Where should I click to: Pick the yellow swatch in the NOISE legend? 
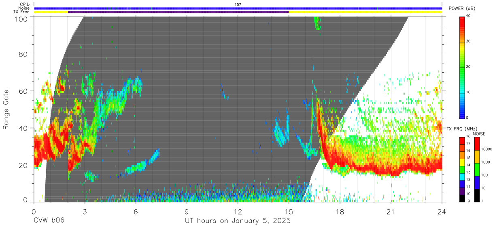[x=477, y=157]
